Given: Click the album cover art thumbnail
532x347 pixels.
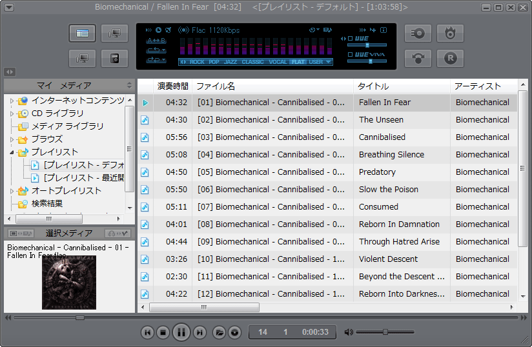Looking at the screenshot, I should coord(69,283).
